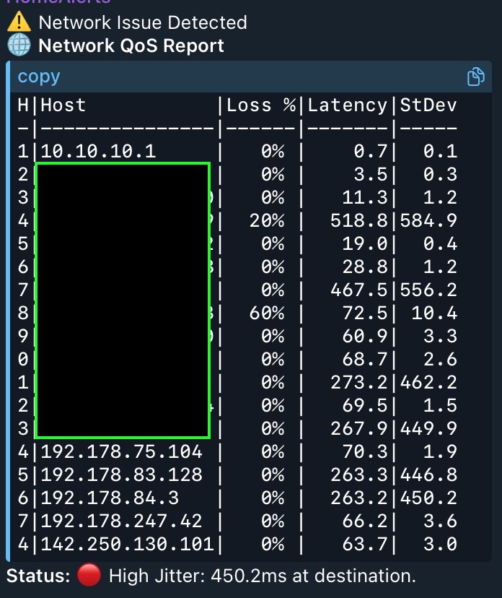Click the redacted black host box
The width and height of the screenshot is (502, 598).
coord(122,300)
